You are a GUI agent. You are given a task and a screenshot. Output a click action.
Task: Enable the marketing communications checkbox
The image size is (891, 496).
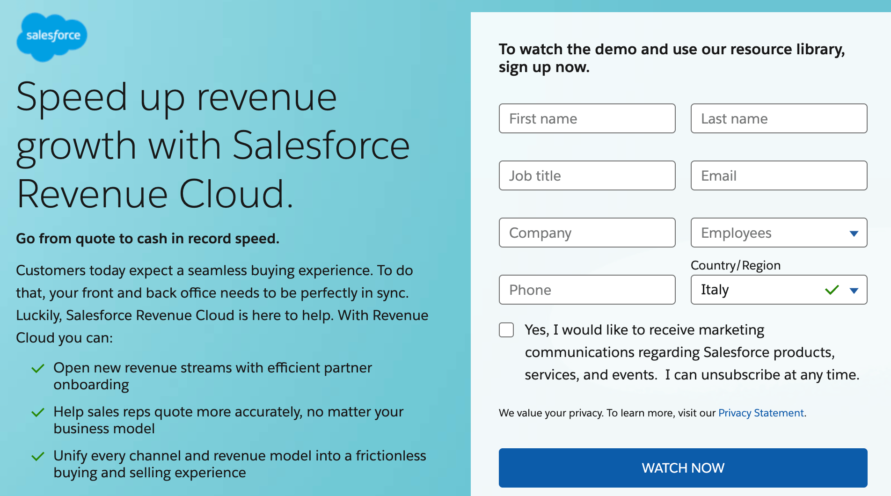coord(506,330)
